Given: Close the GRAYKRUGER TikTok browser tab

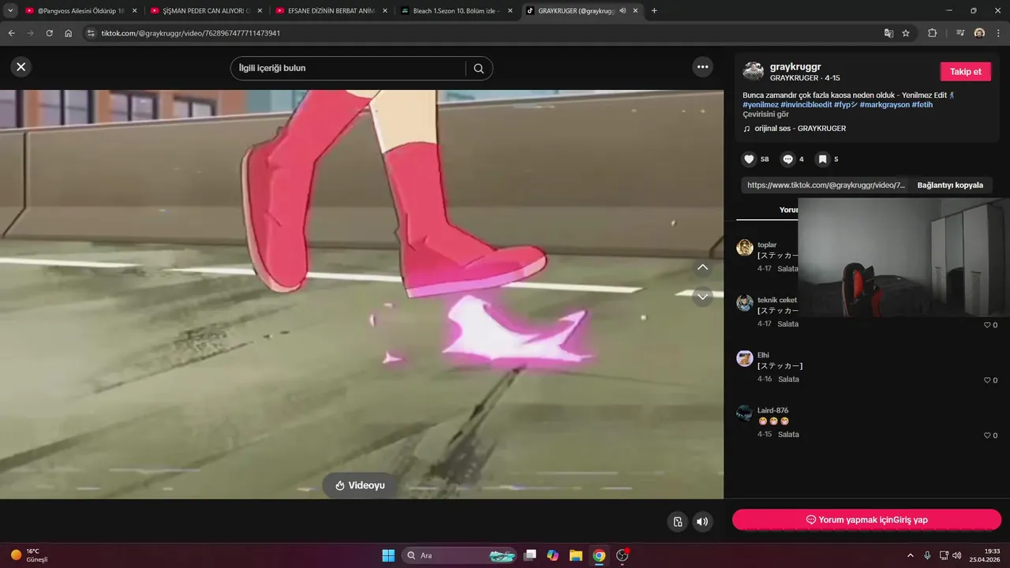Looking at the screenshot, I should (x=635, y=11).
